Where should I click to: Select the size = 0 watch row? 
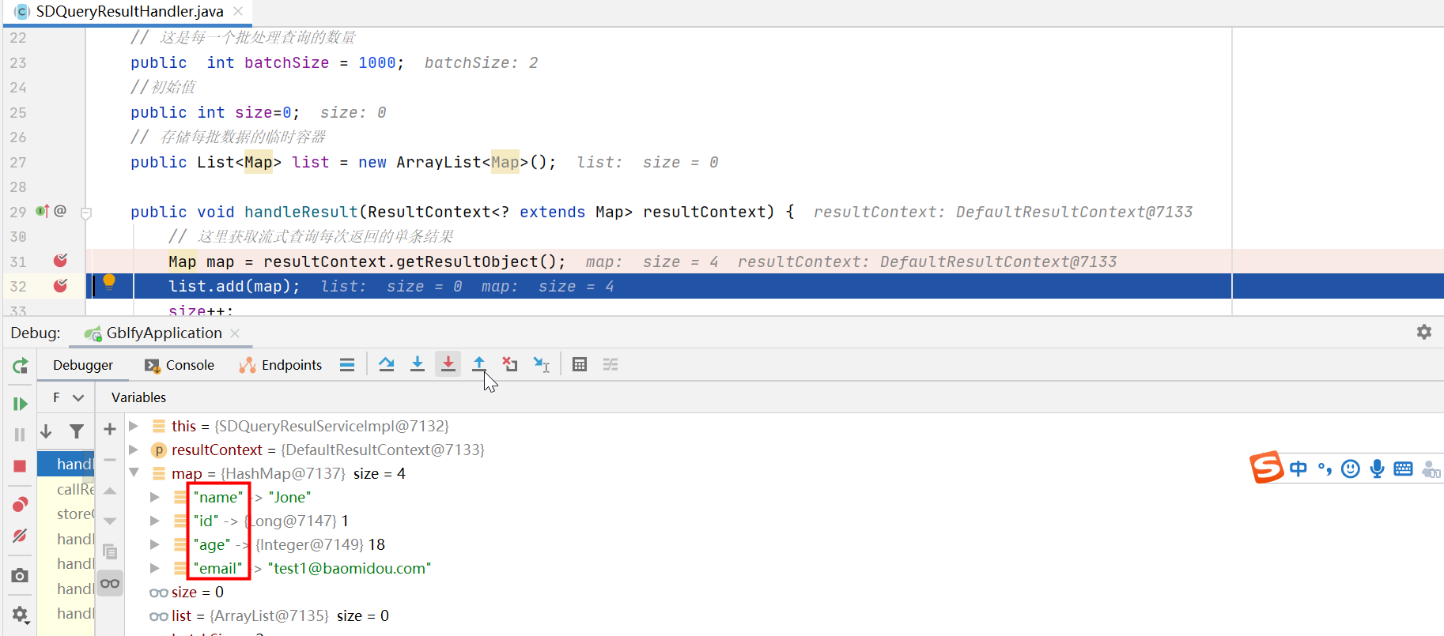tap(187, 592)
